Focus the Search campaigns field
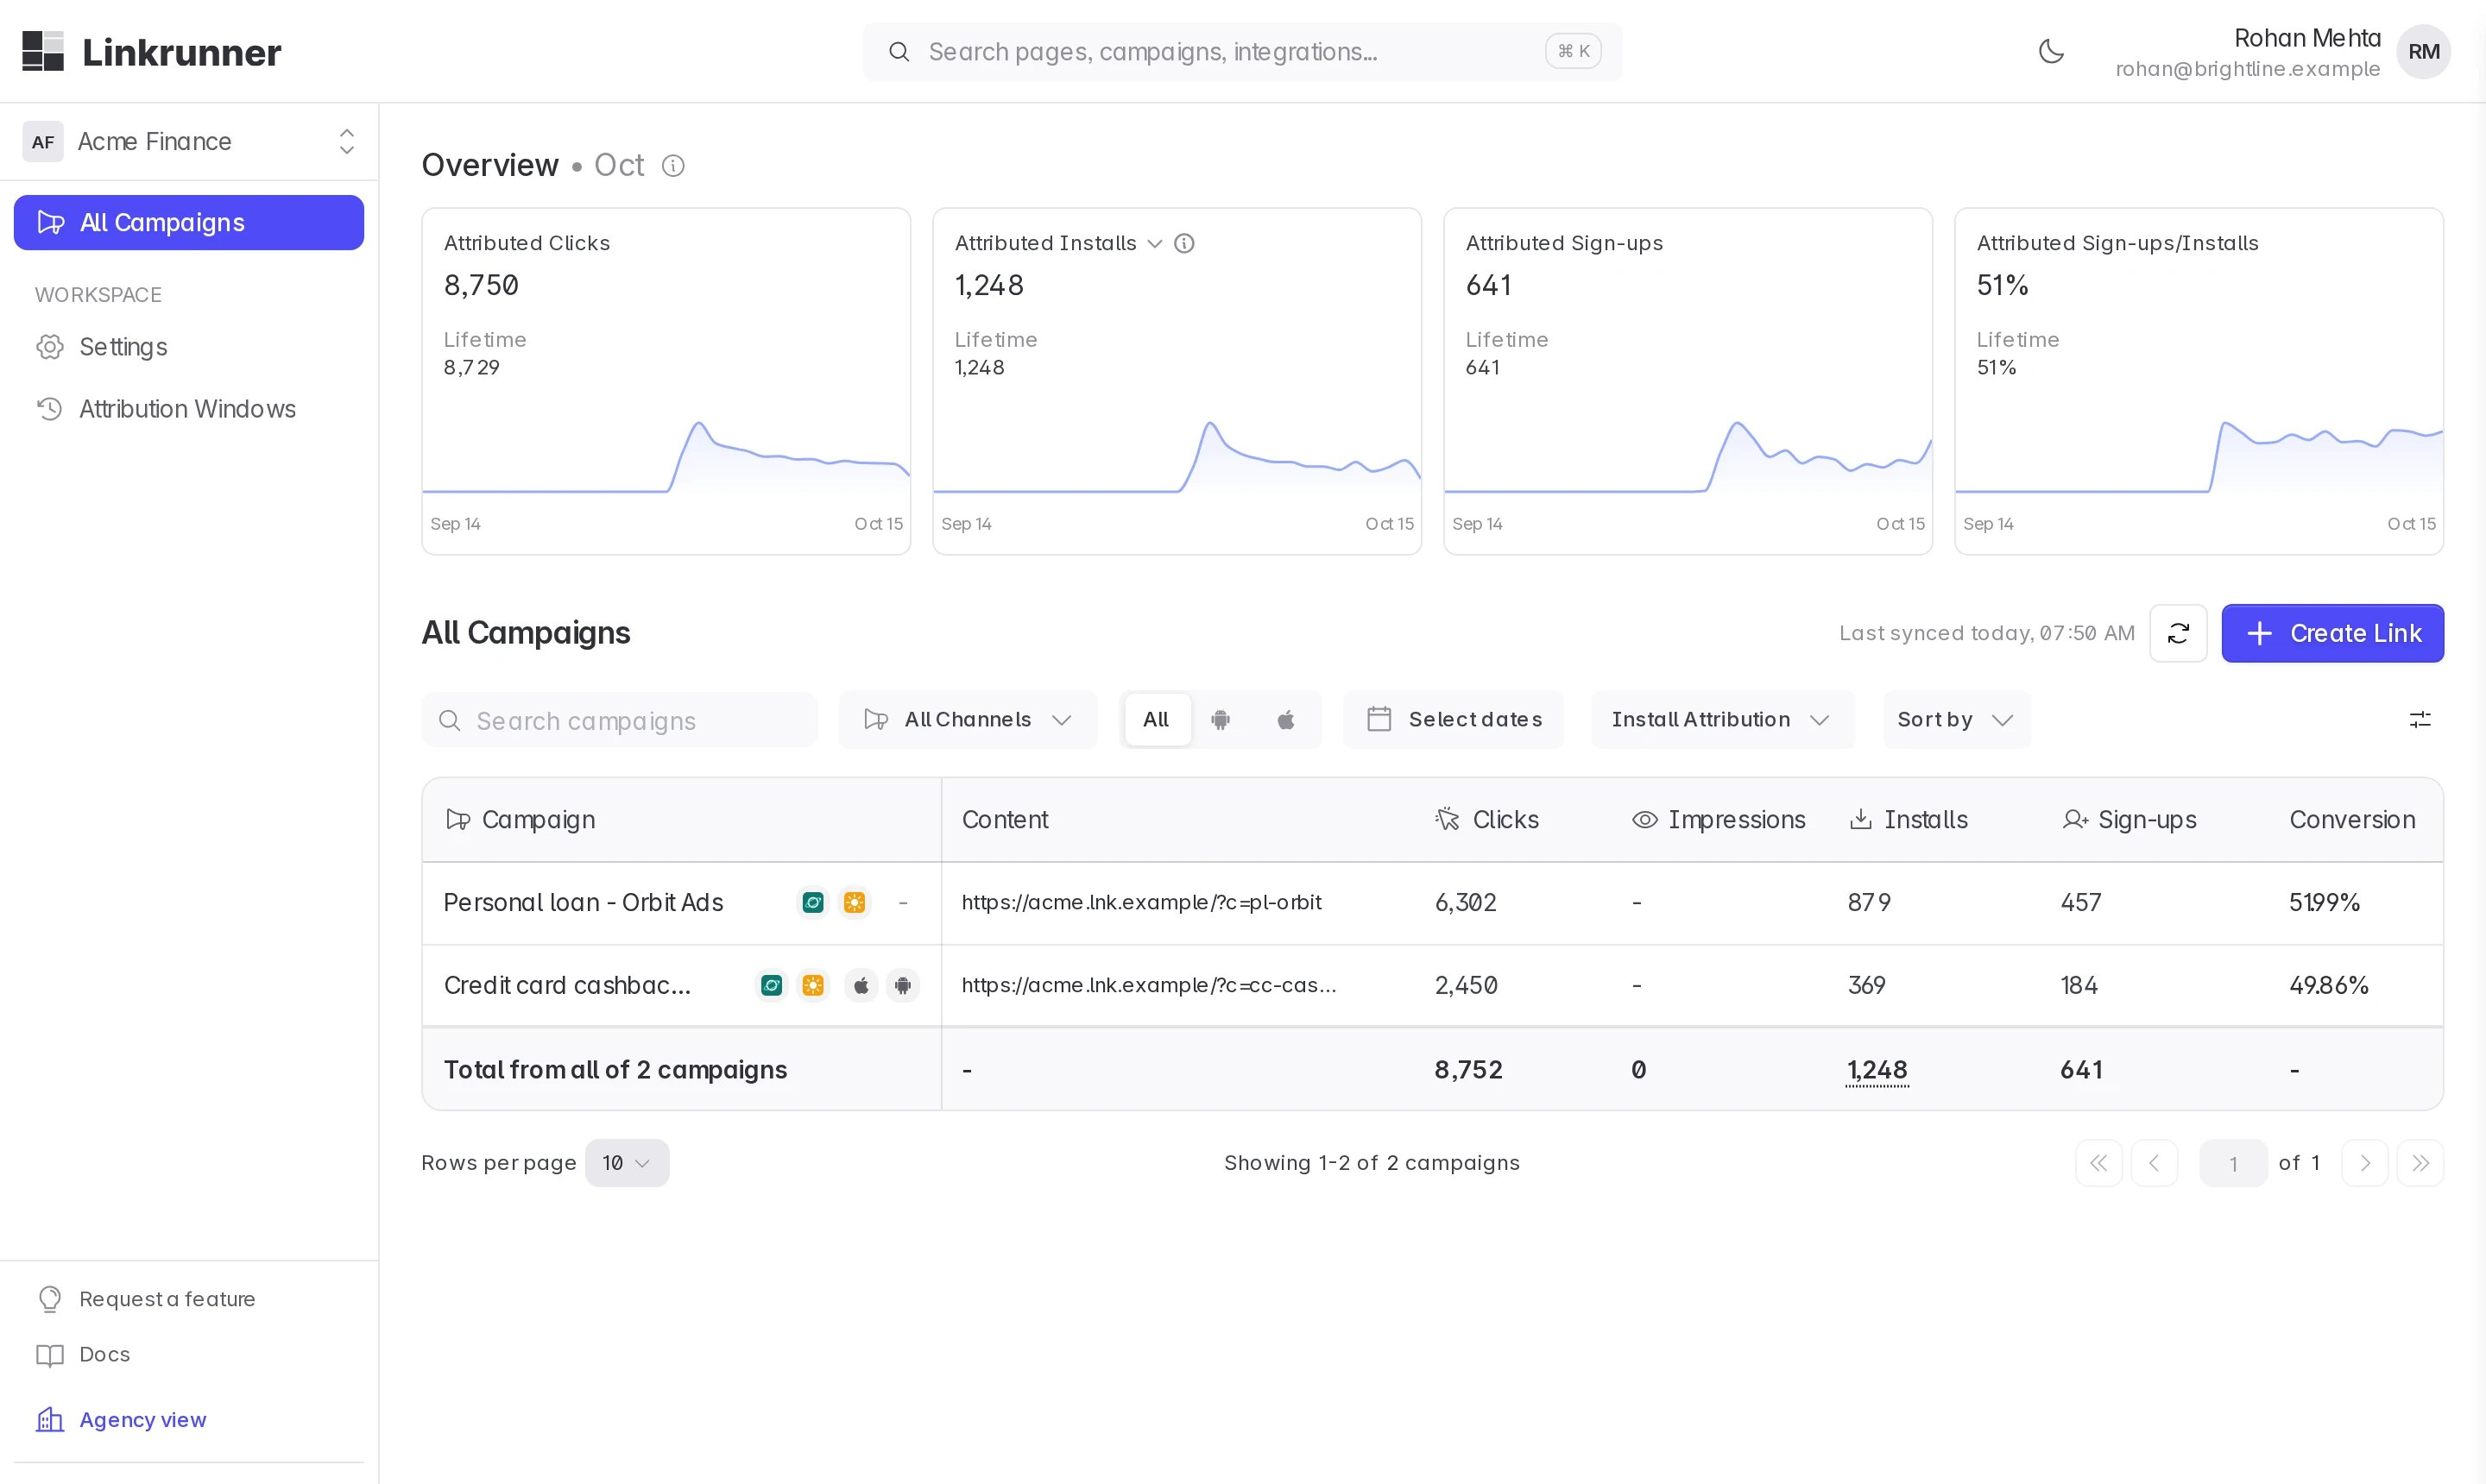Viewport: 2486px width, 1484px height. pyautogui.click(x=619, y=720)
